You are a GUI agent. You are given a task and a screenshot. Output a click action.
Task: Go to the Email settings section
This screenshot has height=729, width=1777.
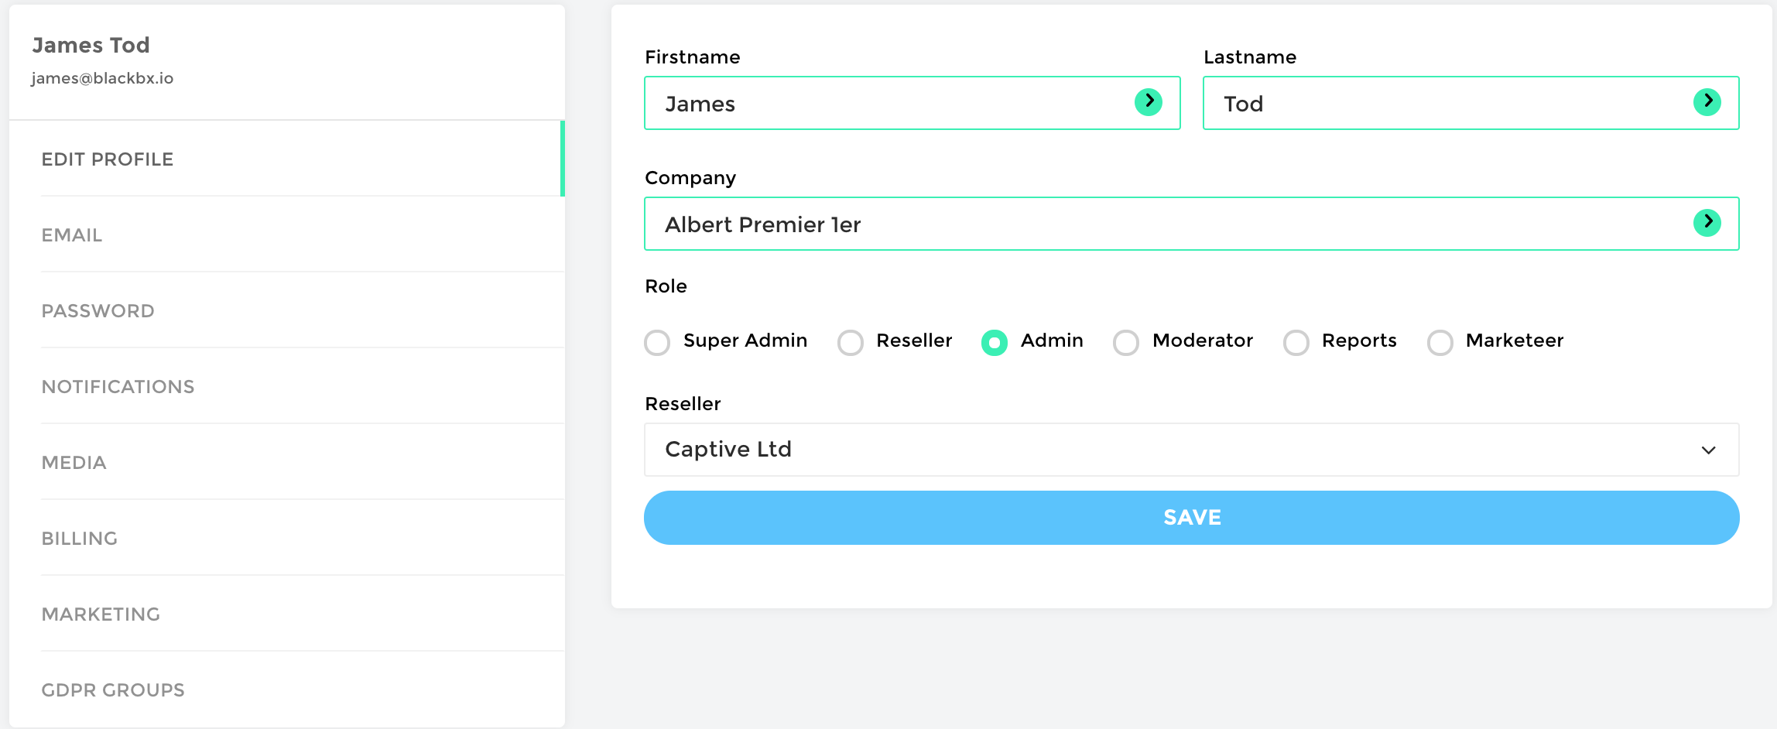[72, 235]
